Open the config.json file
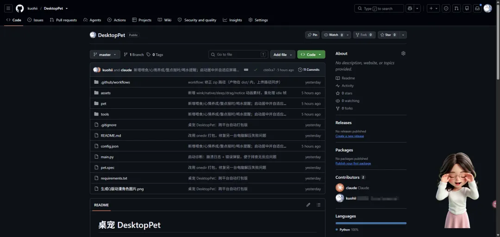 pos(110,146)
